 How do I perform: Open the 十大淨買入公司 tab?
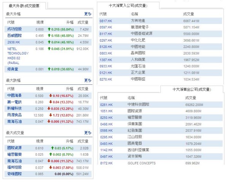(x=128, y=6)
